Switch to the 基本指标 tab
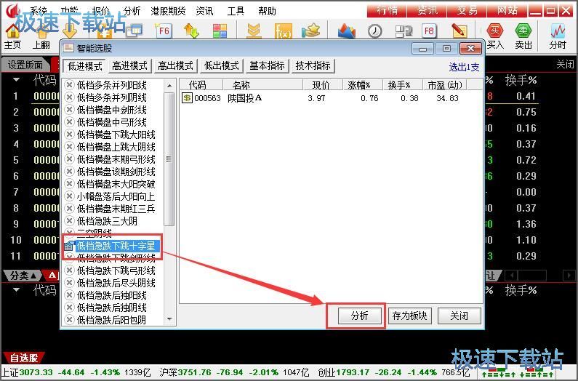578x381 pixels. coord(267,66)
